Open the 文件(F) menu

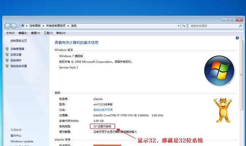click(10, 33)
